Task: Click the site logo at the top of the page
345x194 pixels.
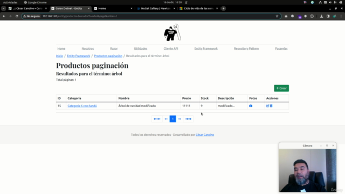Action: 172,32
